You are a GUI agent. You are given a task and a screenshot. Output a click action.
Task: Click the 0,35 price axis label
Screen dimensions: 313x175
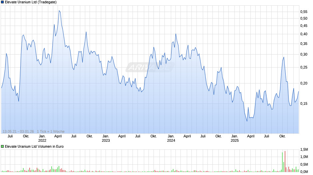point(304,44)
